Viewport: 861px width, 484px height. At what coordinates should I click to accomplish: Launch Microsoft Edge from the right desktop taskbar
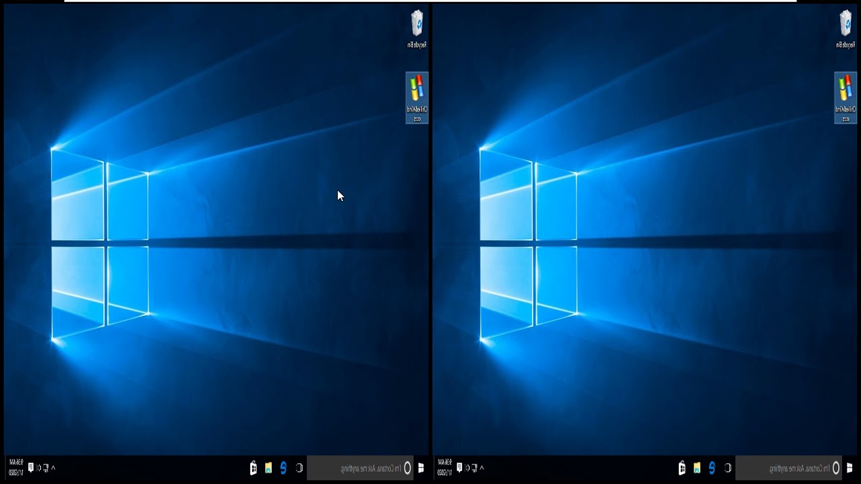pyautogui.click(x=712, y=468)
